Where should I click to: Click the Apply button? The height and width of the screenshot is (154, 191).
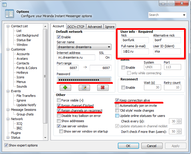click(176, 146)
